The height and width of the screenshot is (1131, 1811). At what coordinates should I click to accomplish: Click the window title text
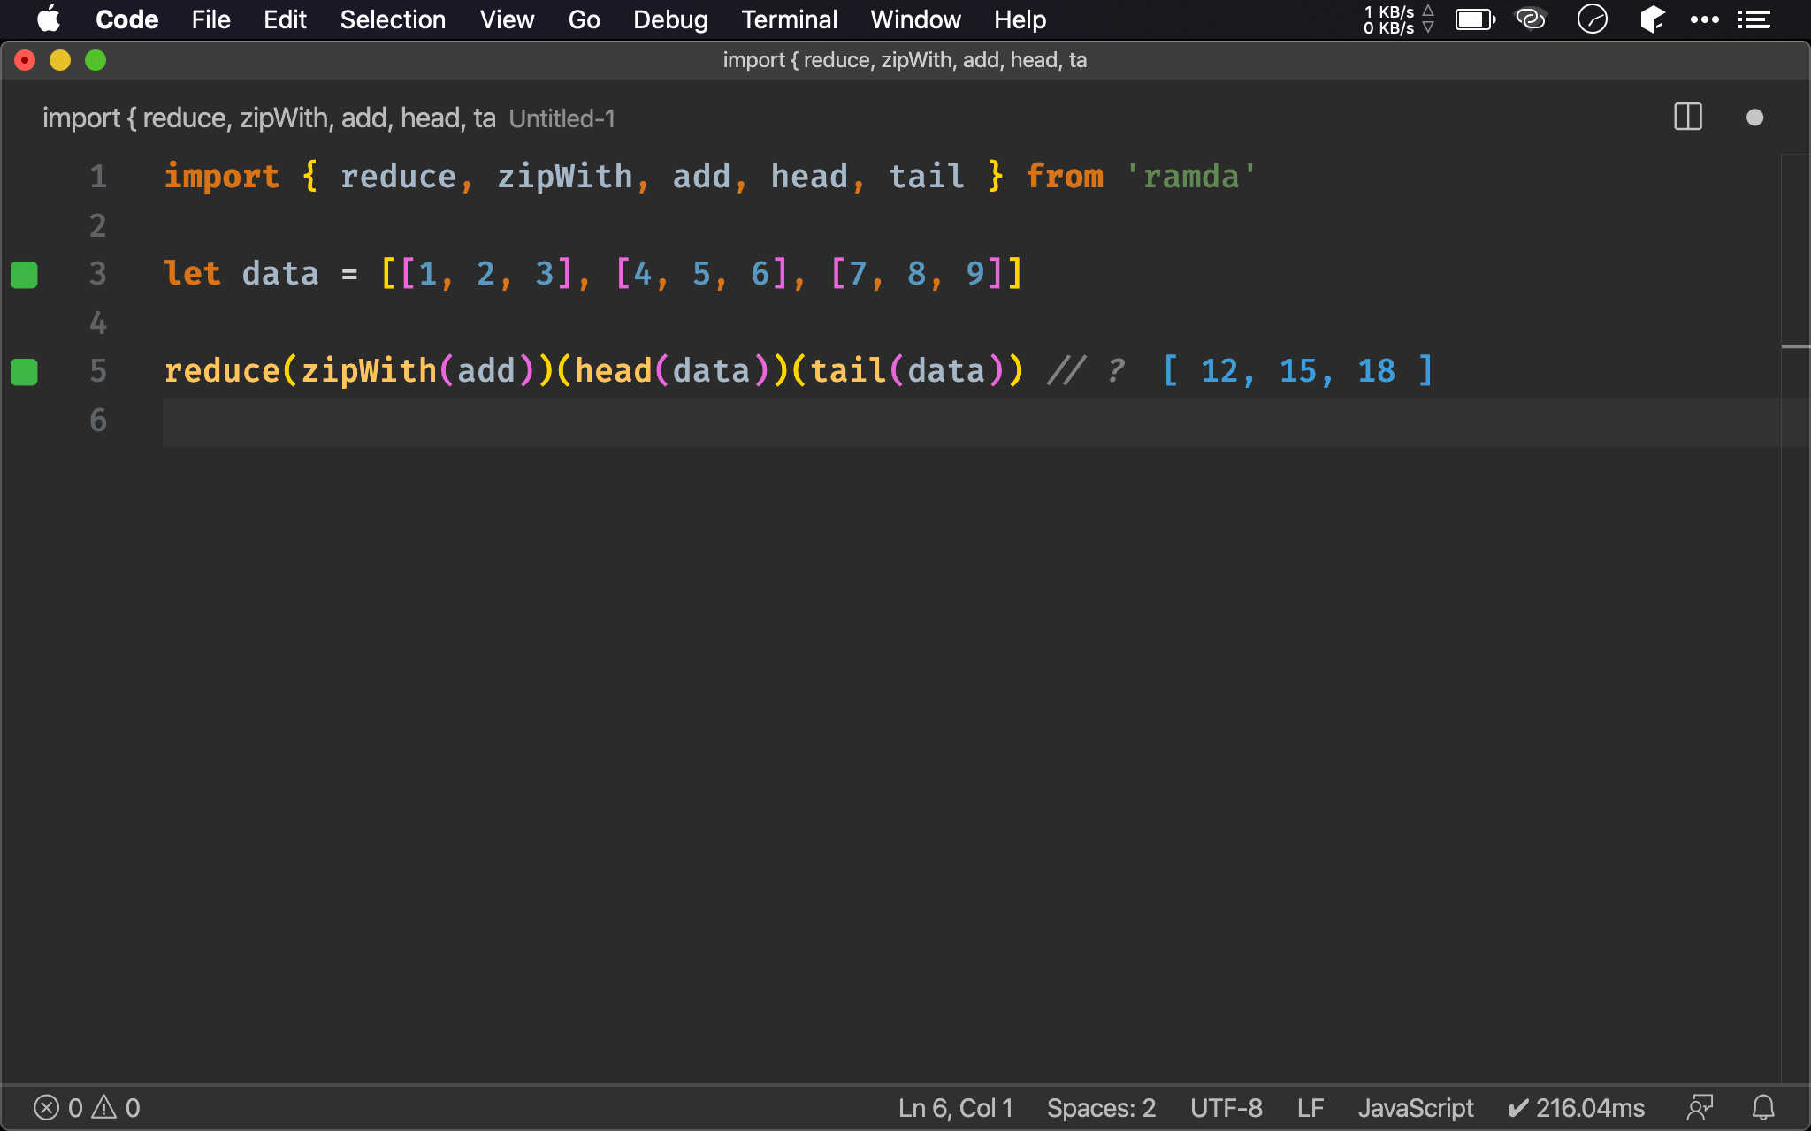pos(905,60)
